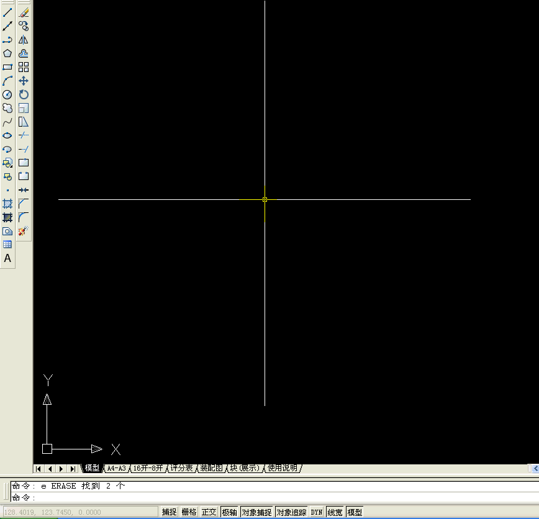
Task: Jump to first layout tab arrow
Action: [x=38, y=469]
